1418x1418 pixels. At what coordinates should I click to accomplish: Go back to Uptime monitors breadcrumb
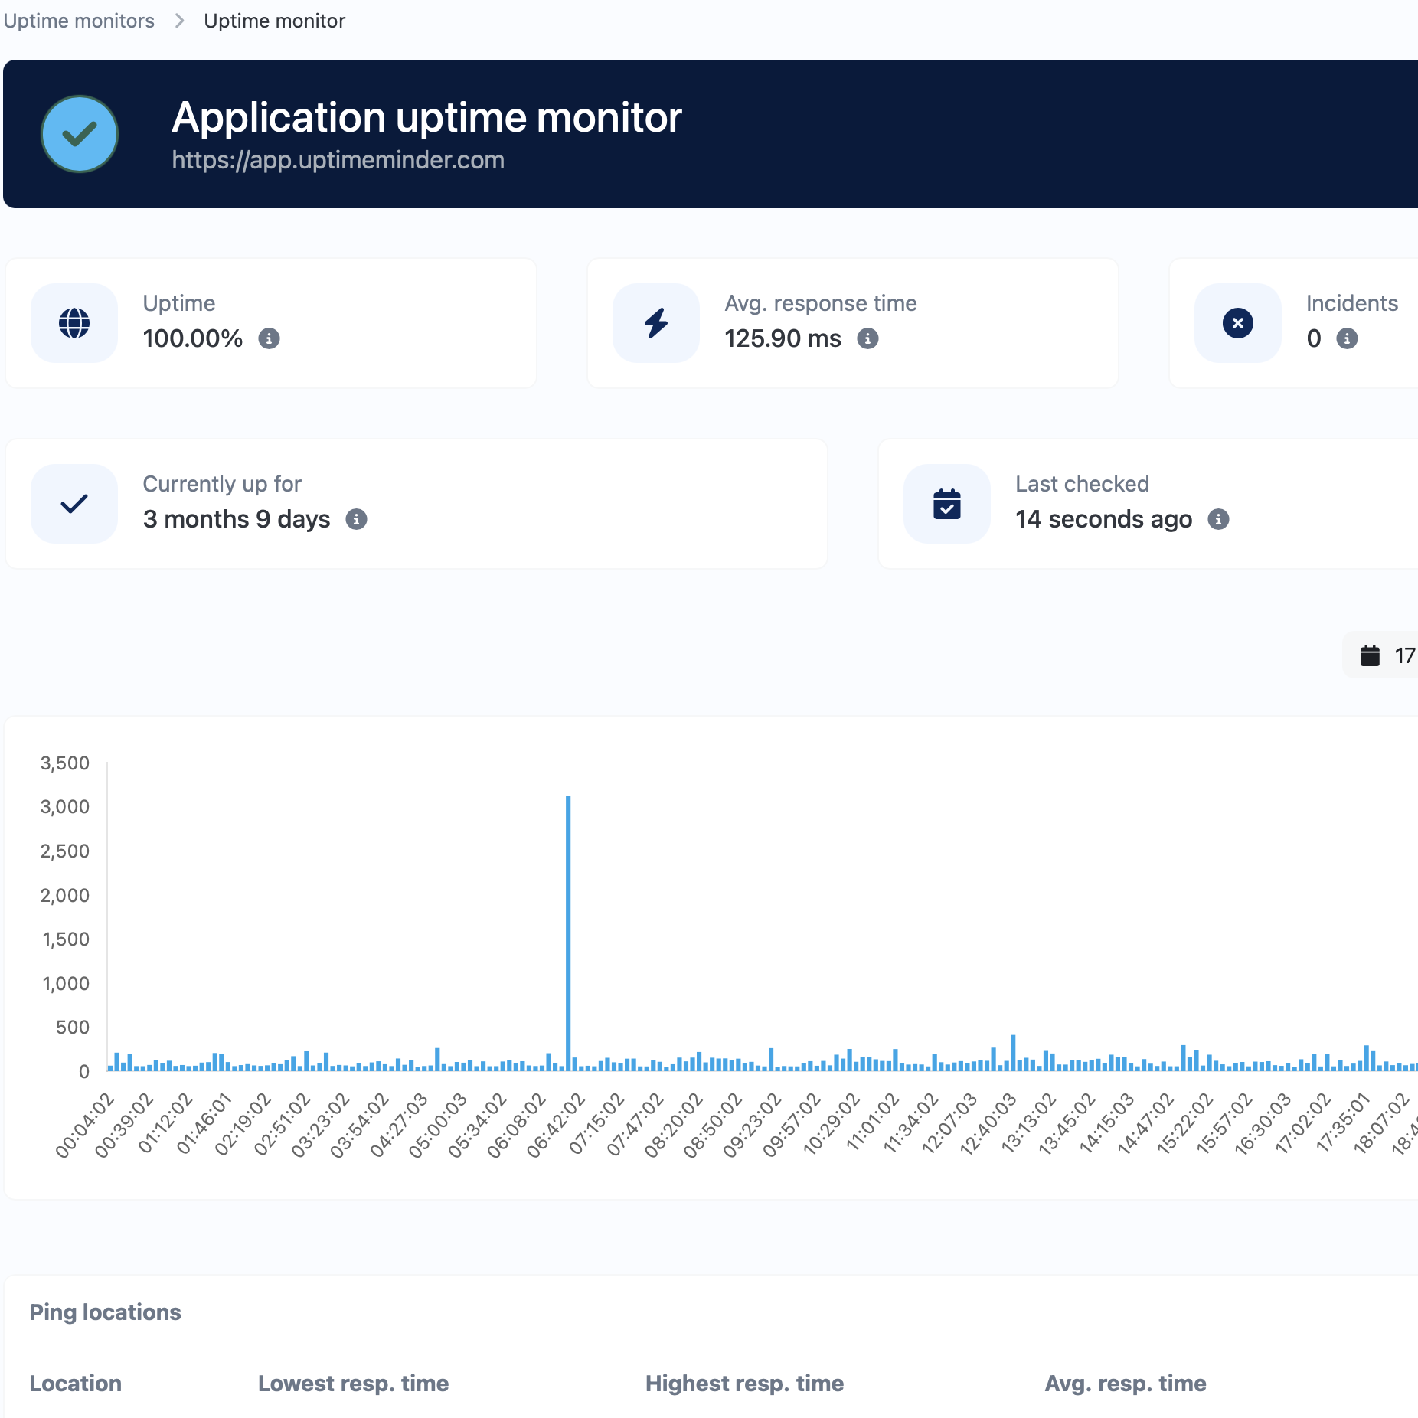79,21
